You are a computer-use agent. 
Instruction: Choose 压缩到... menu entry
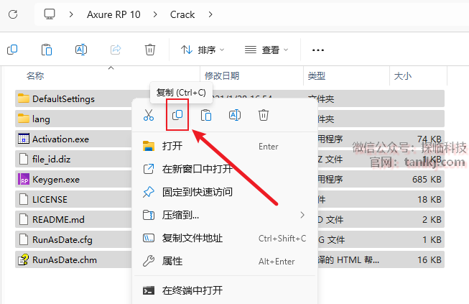click(224, 215)
